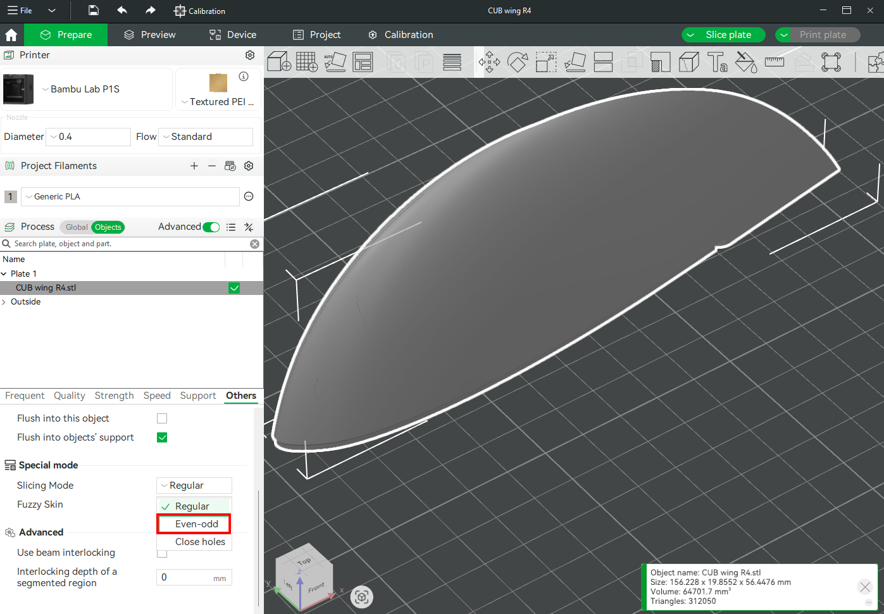Click the Undo arrow
The height and width of the screenshot is (614, 884).
pyautogui.click(x=122, y=10)
